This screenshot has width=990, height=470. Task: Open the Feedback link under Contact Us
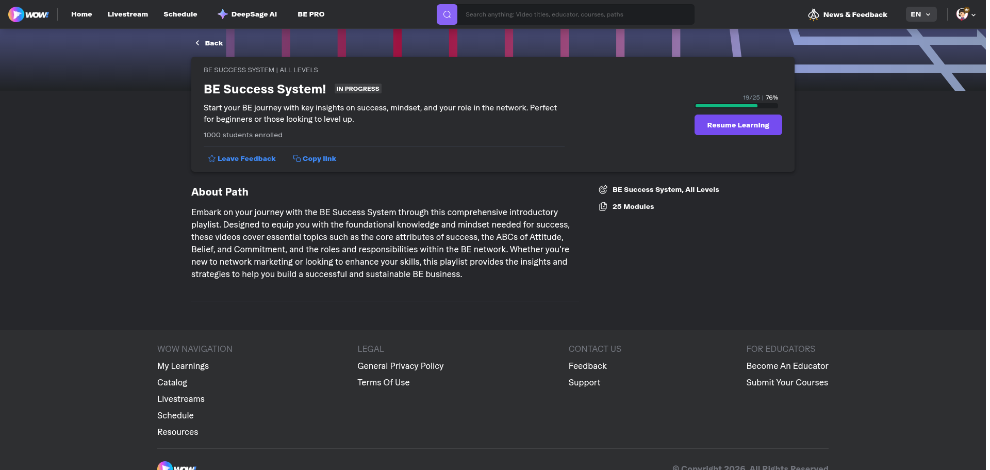(x=588, y=366)
